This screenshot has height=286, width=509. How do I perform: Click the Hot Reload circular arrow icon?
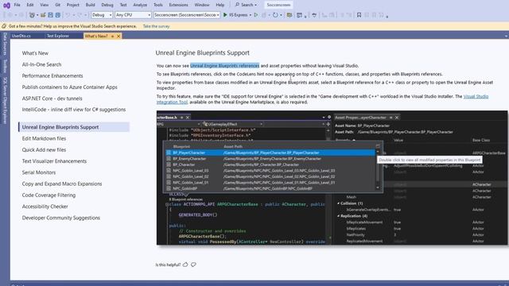[x=275, y=15]
